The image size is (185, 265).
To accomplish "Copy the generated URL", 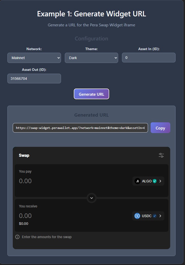I will coord(161,128).
